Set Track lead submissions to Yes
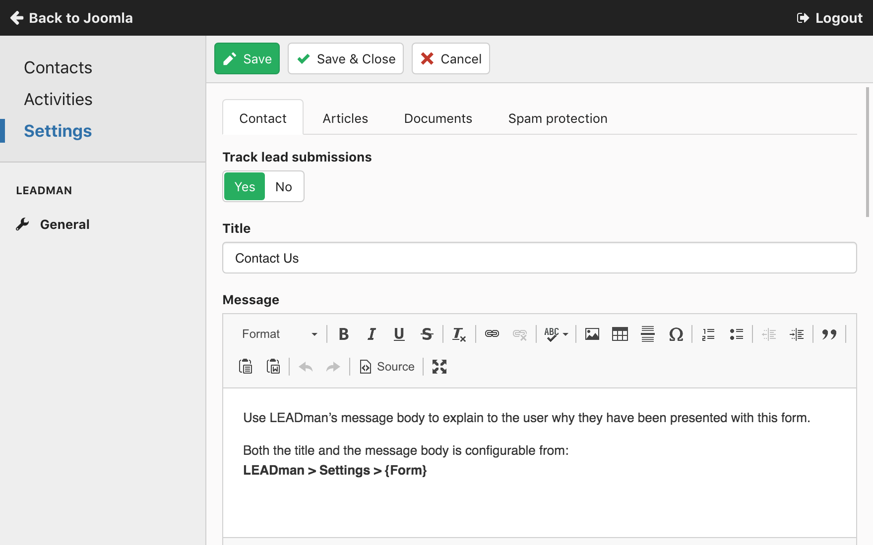The height and width of the screenshot is (545, 873). tap(245, 187)
